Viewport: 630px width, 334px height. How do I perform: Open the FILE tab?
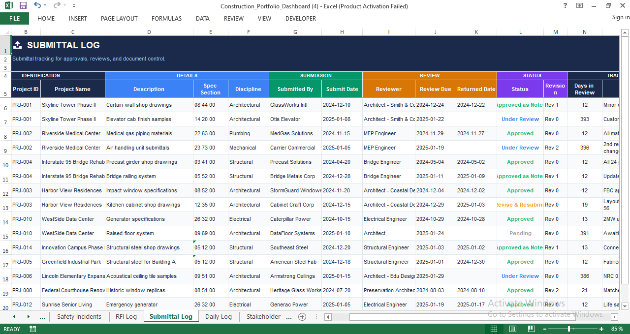15,18
